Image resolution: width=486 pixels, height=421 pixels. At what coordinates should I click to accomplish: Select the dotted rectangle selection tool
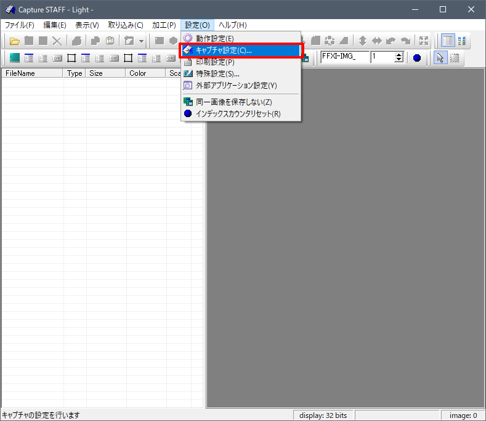(455, 58)
